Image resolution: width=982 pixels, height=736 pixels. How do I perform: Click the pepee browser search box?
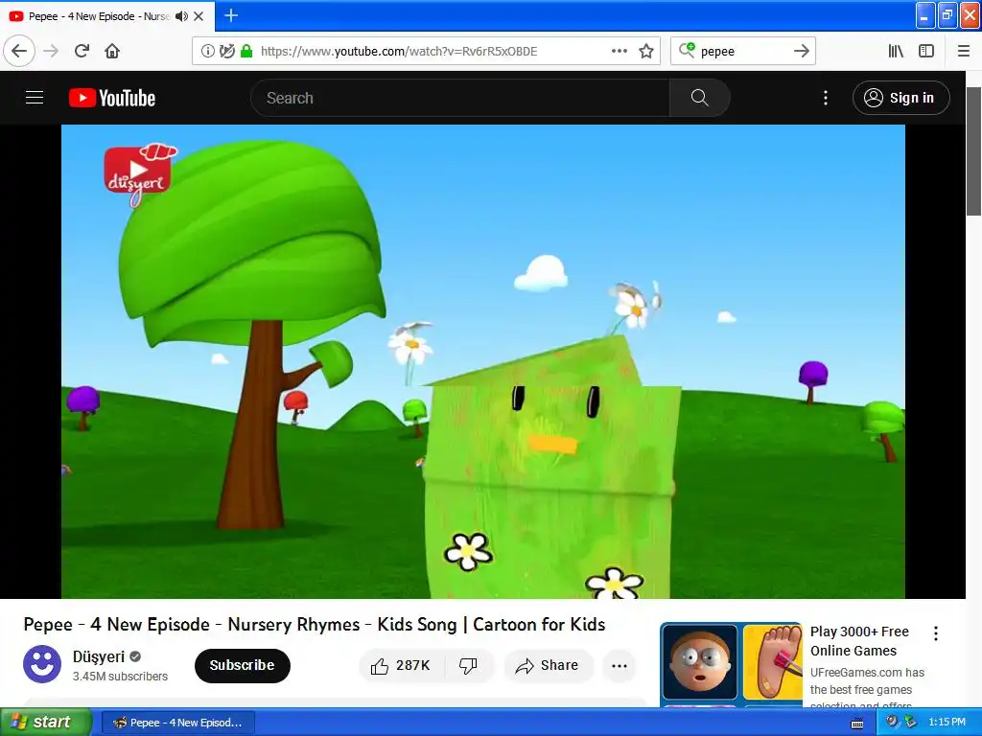(x=743, y=52)
